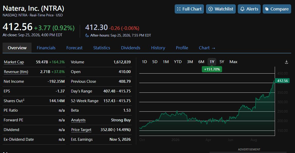Open the Market Cap link

coord(14,62)
